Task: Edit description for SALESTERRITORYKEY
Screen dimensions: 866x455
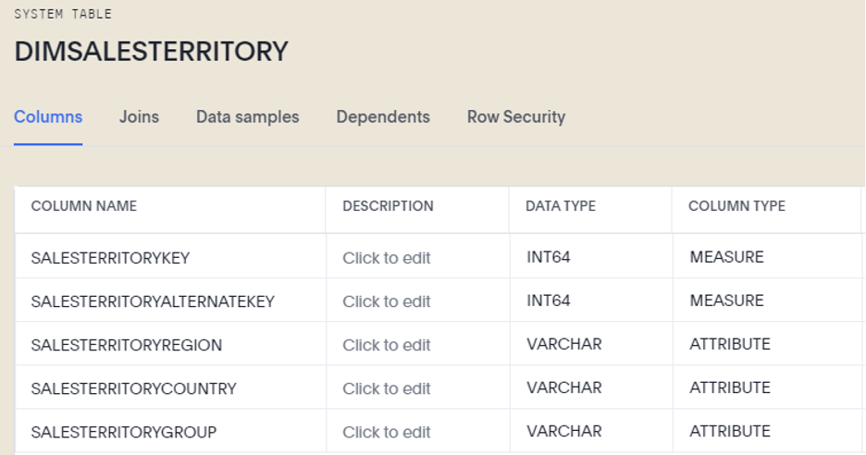Action: pyautogui.click(x=386, y=258)
